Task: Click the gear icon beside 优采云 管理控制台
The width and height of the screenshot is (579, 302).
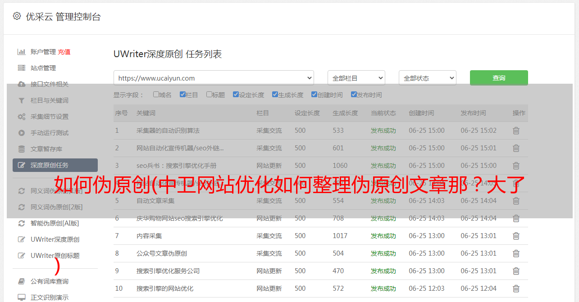Action: pos(17,16)
